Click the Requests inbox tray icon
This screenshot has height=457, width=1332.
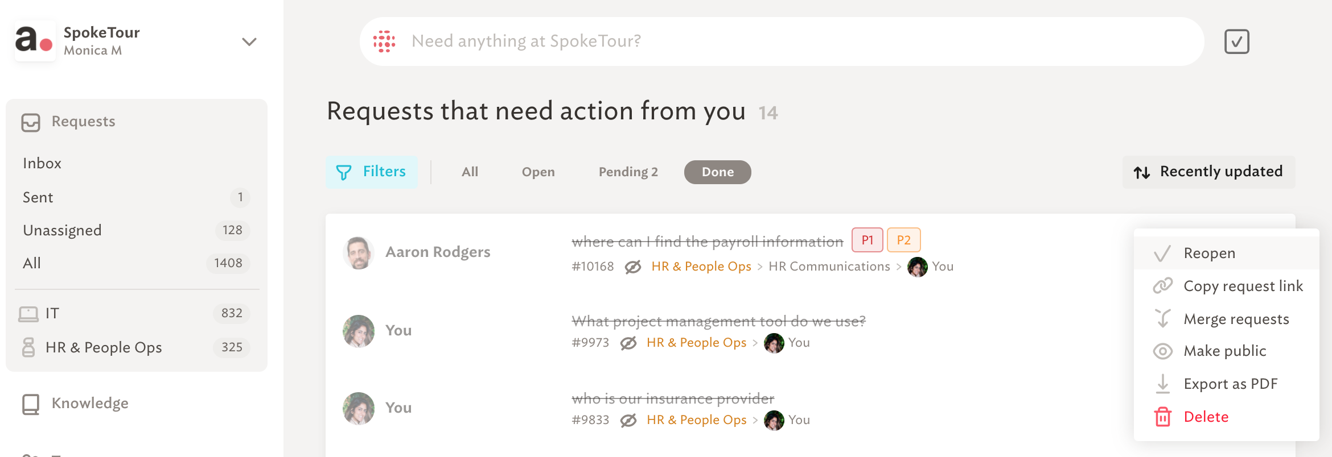[x=31, y=122]
